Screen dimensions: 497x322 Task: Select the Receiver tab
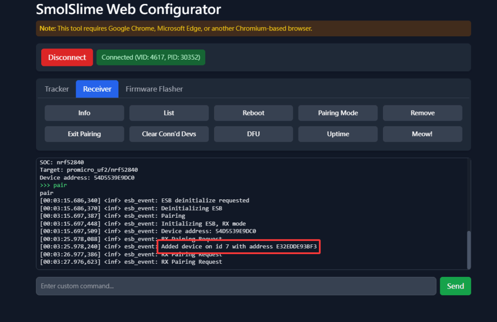click(x=97, y=89)
